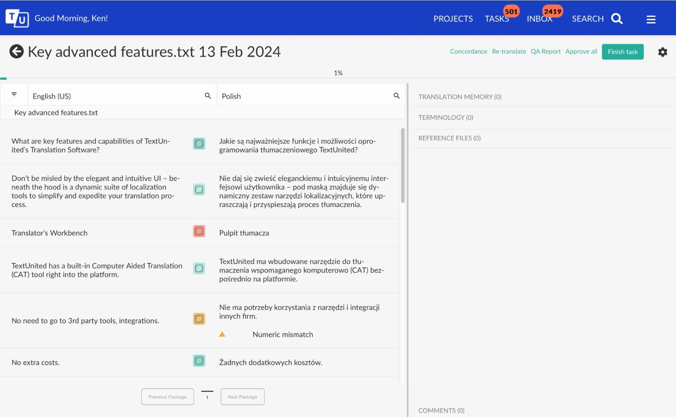Open the hamburger menu
The width and height of the screenshot is (676, 419).
coord(651,19)
